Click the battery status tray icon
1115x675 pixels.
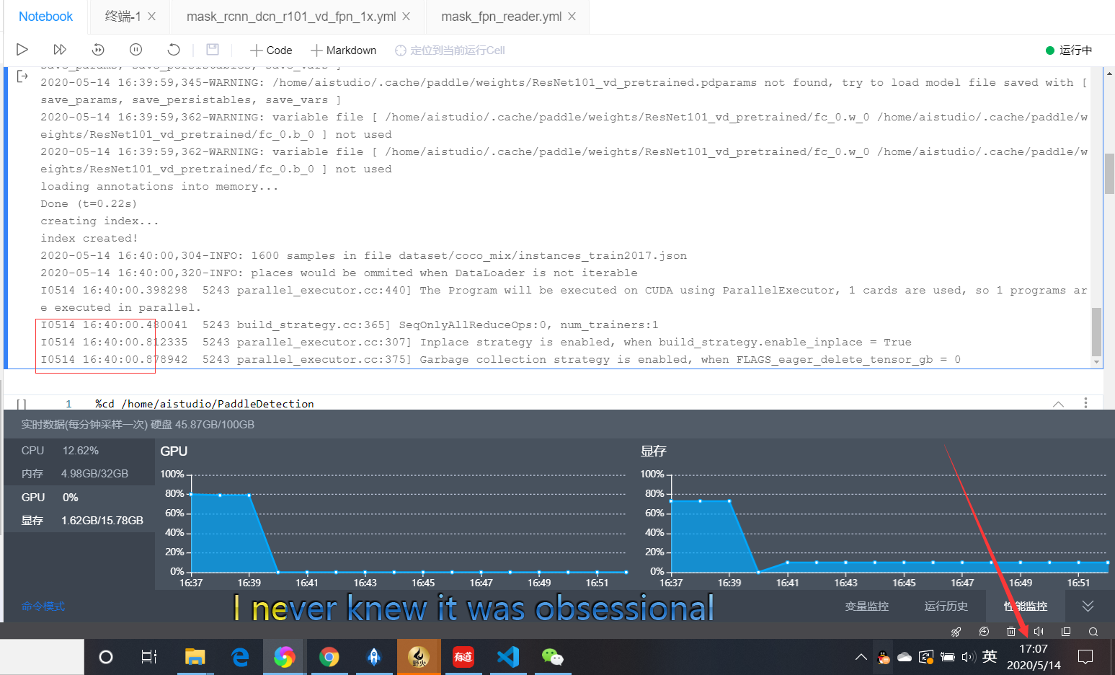(x=948, y=657)
